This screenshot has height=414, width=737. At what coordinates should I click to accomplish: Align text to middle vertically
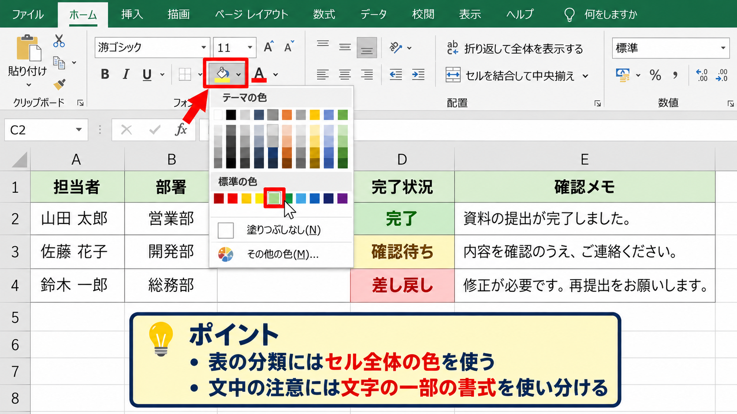(x=345, y=47)
